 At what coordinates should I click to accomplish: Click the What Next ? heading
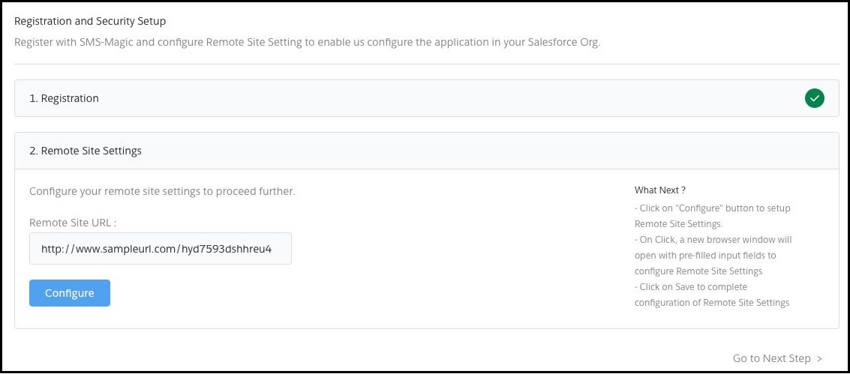click(x=659, y=190)
